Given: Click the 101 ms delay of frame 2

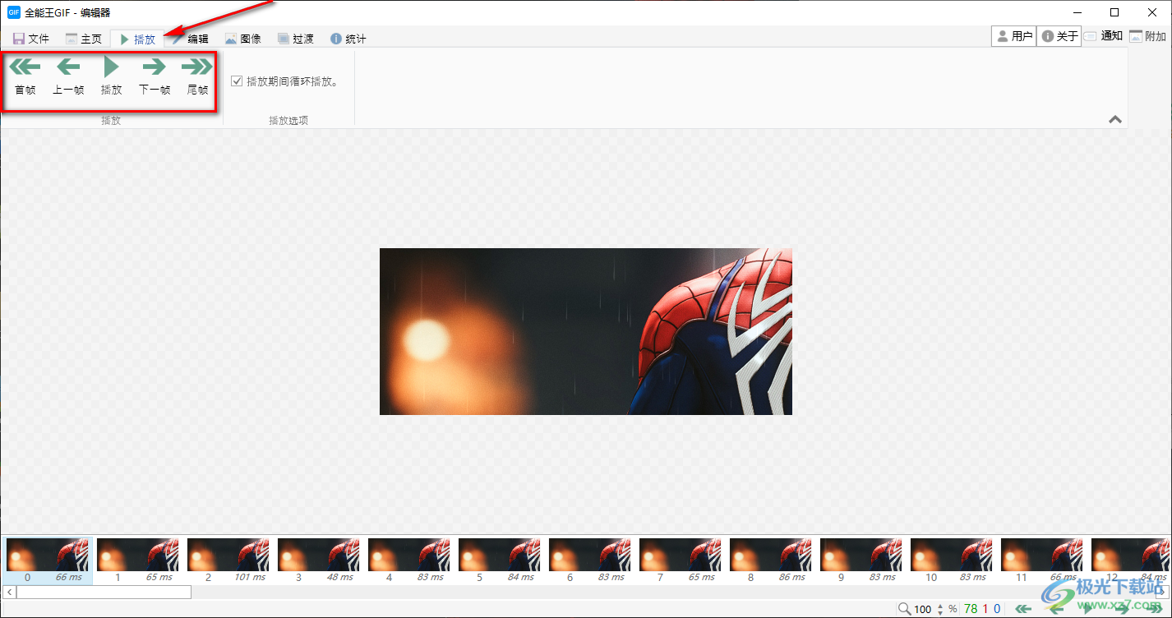Looking at the screenshot, I should pos(250,578).
